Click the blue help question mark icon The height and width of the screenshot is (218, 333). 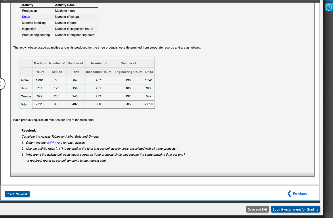coord(328,7)
